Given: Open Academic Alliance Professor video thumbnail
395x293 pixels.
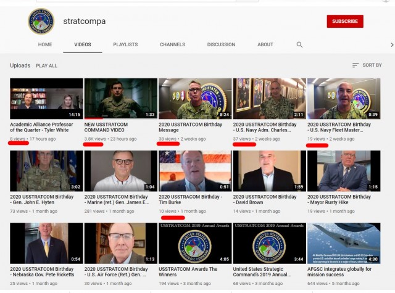Looking at the screenshot, I should [x=46, y=99].
